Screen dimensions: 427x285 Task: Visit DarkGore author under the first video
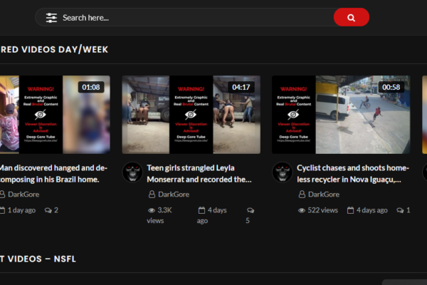[28, 194]
